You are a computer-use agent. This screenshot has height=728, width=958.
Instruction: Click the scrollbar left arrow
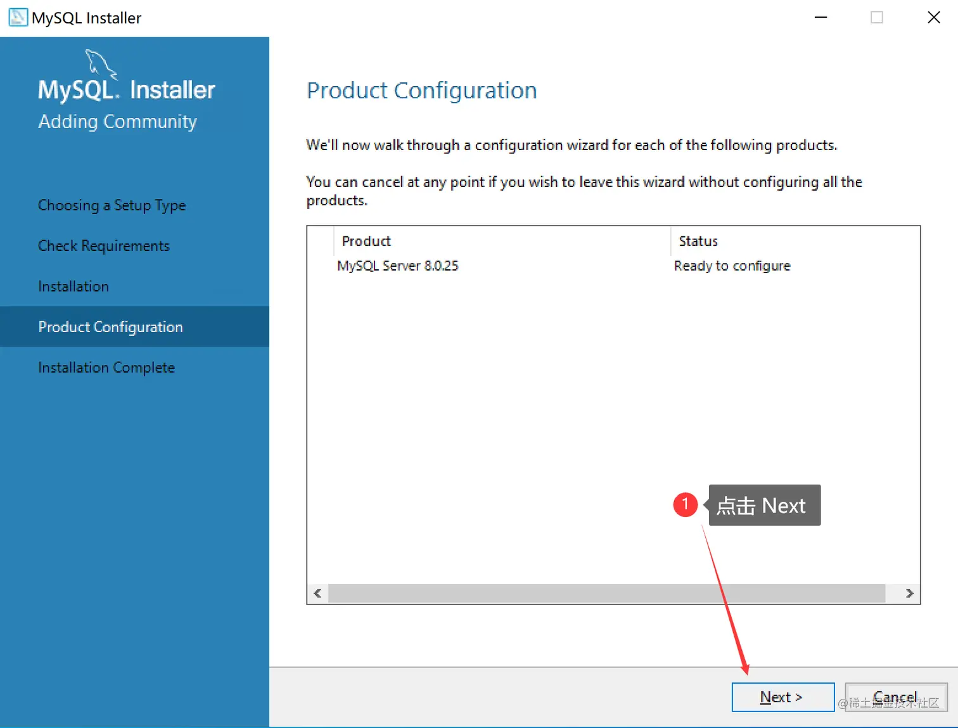point(317,593)
